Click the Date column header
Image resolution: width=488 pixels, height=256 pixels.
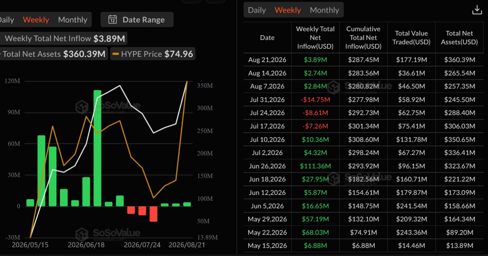tap(267, 38)
